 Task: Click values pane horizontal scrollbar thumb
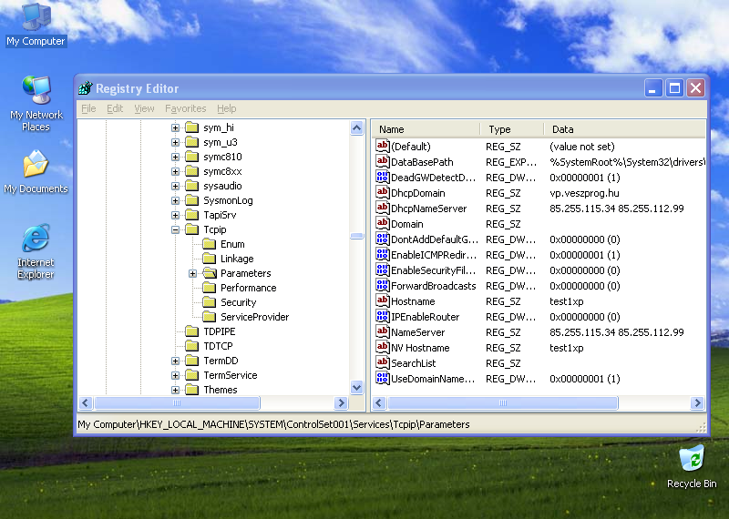(503, 402)
